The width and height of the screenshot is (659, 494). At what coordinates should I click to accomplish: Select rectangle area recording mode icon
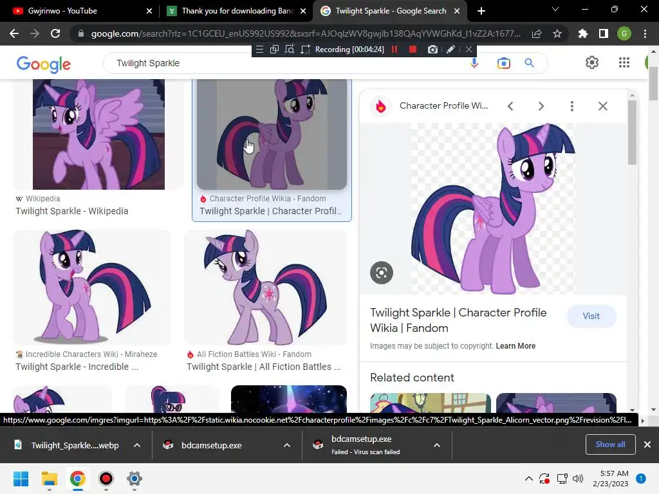click(305, 50)
